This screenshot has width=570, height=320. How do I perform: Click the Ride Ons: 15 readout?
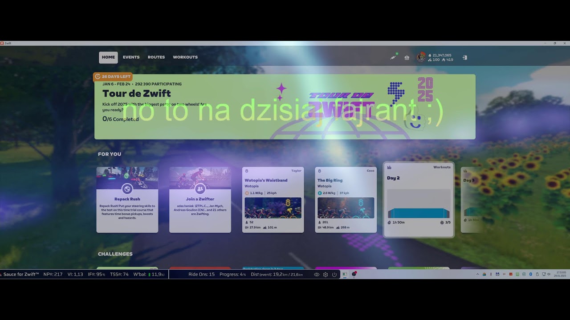(201, 275)
